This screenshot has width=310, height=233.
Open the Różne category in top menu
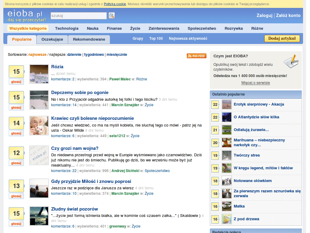click(x=257, y=28)
